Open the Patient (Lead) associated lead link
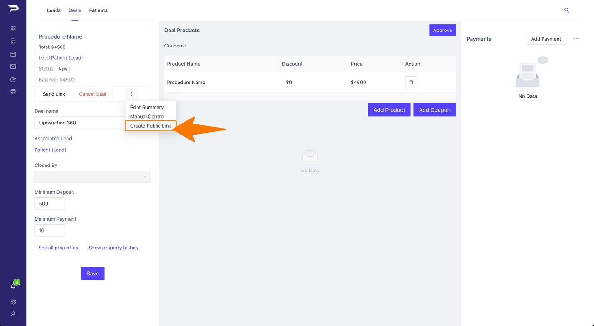The height and width of the screenshot is (326, 594). 50,150
